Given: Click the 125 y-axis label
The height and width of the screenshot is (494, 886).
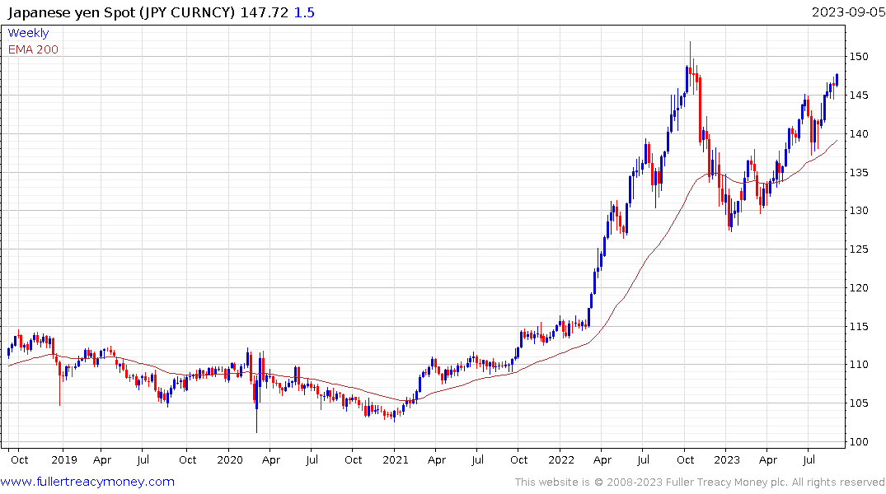Looking at the screenshot, I should [x=859, y=249].
